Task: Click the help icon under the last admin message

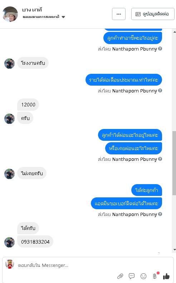Action: tap(160, 214)
